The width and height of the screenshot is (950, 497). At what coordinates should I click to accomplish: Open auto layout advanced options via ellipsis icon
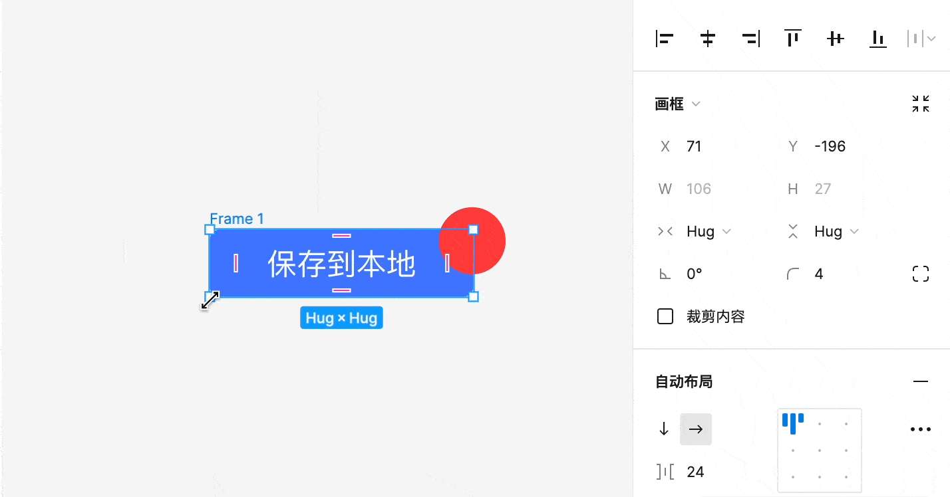click(921, 429)
